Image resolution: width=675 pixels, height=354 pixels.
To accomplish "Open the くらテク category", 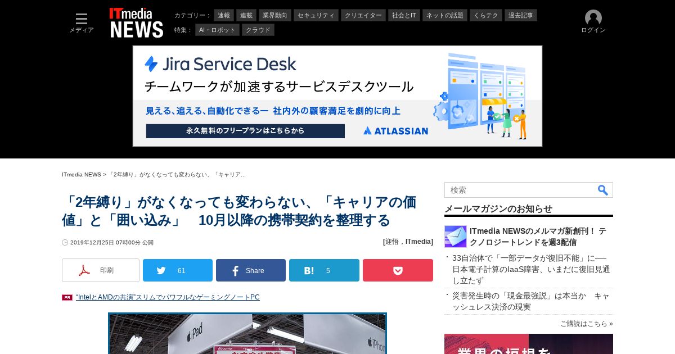I will 486,15.
